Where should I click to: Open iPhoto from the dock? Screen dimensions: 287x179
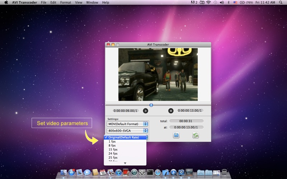point(110,172)
